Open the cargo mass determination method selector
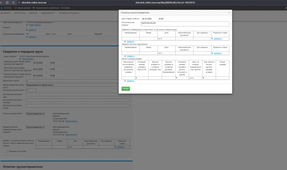Screen dimensions: 287x170 click(72, 85)
